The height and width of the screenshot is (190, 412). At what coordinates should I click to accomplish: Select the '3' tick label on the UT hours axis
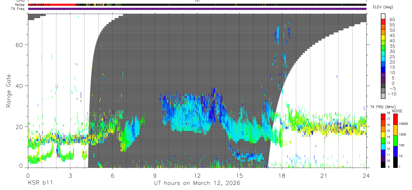coord(70,176)
